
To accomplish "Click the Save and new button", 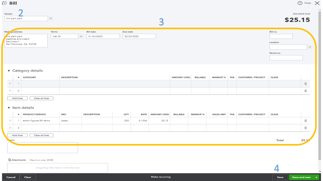I will tap(301, 177).
